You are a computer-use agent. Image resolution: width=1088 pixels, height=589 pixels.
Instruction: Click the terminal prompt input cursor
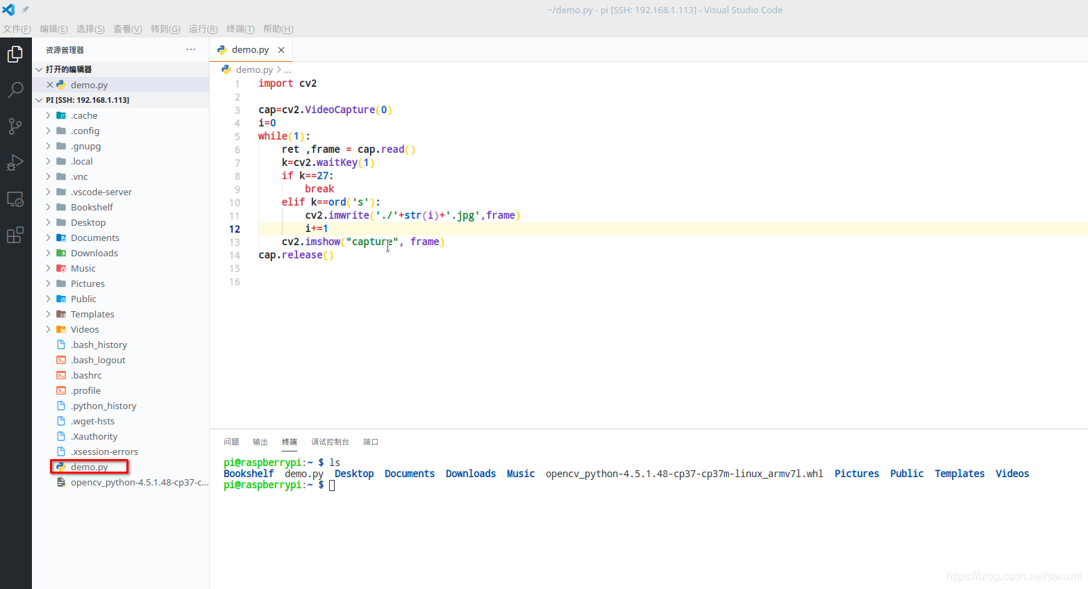click(x=332, y=486)
